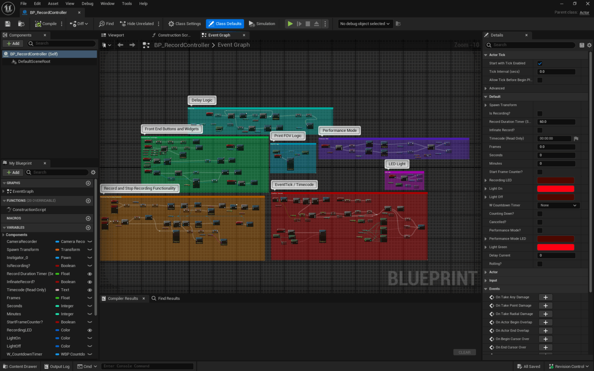Open the No debug object selected dropdown
This screenshot has height=371, width=594.
pyautogui.click(x=365, y=24)
